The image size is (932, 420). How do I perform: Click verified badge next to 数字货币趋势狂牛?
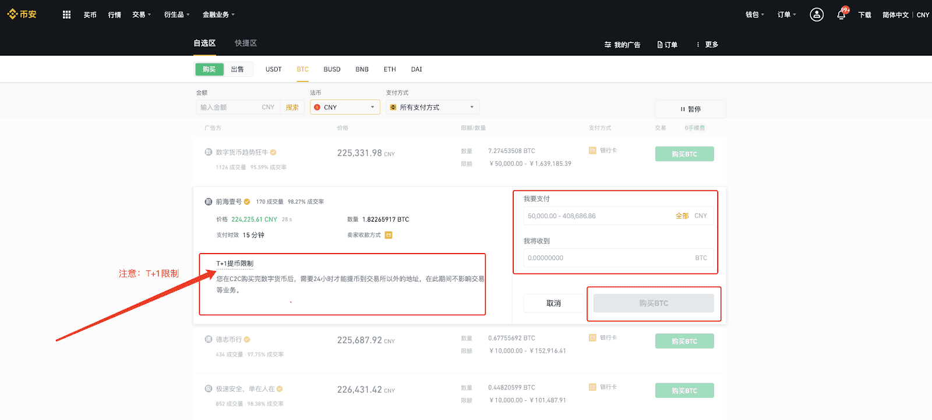coord(273,152)
